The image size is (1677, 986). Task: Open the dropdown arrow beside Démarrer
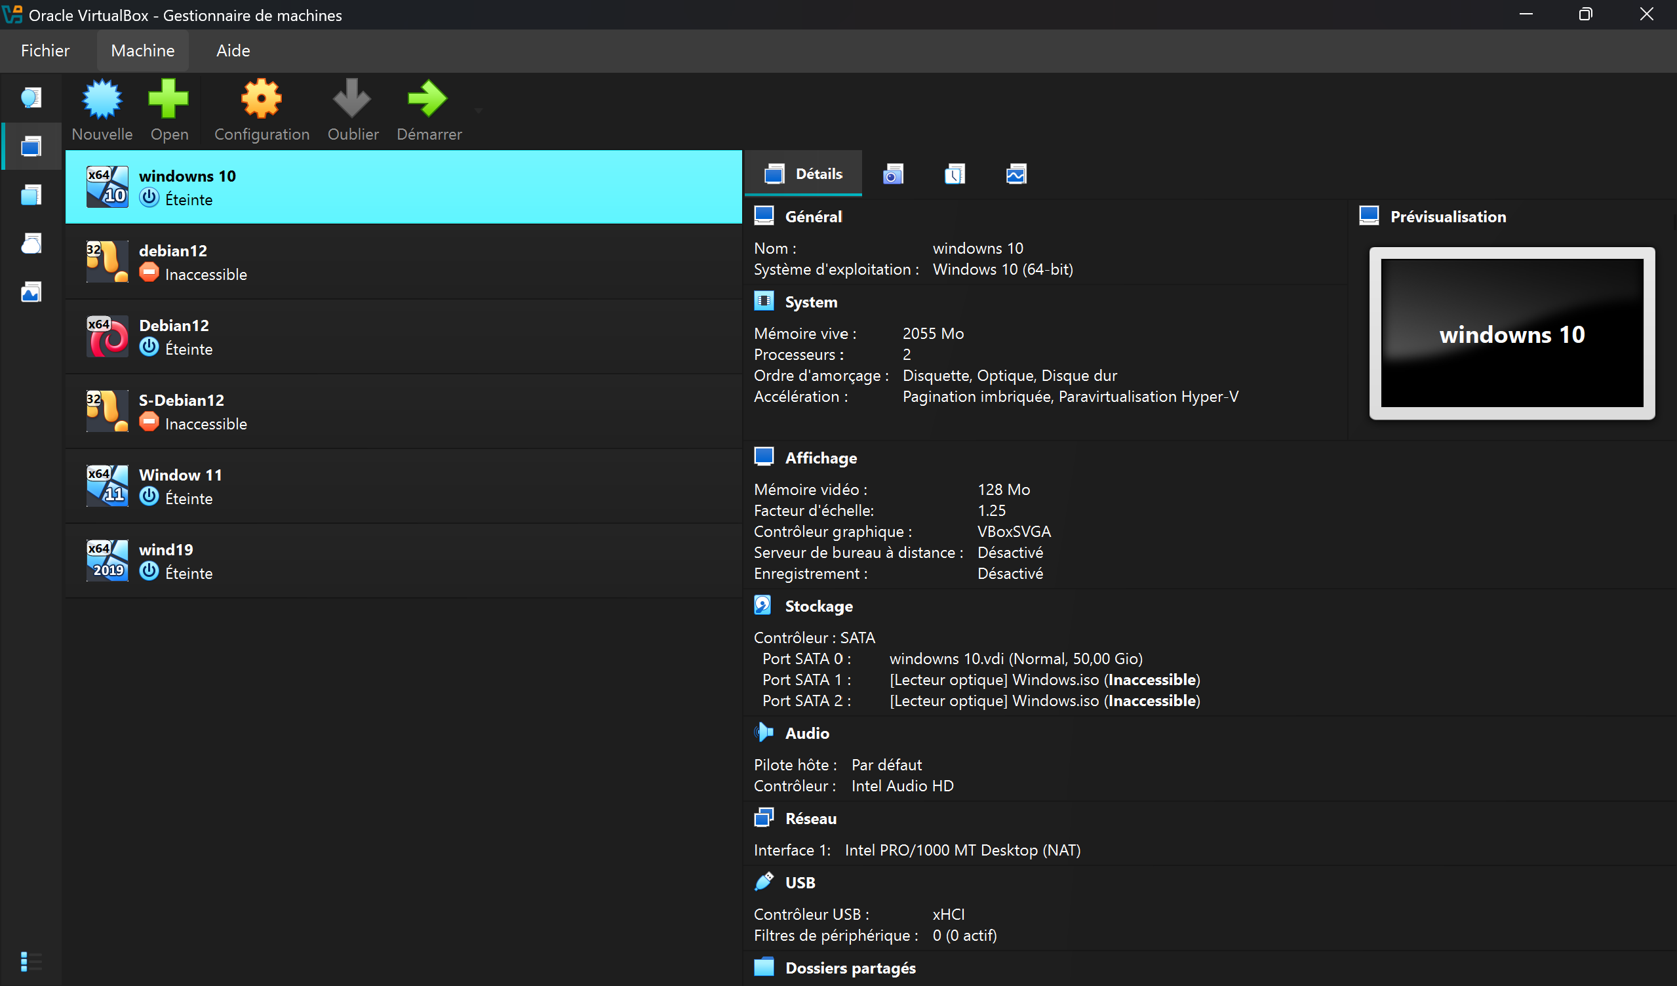pyautogui.click(x=479, y=110)
